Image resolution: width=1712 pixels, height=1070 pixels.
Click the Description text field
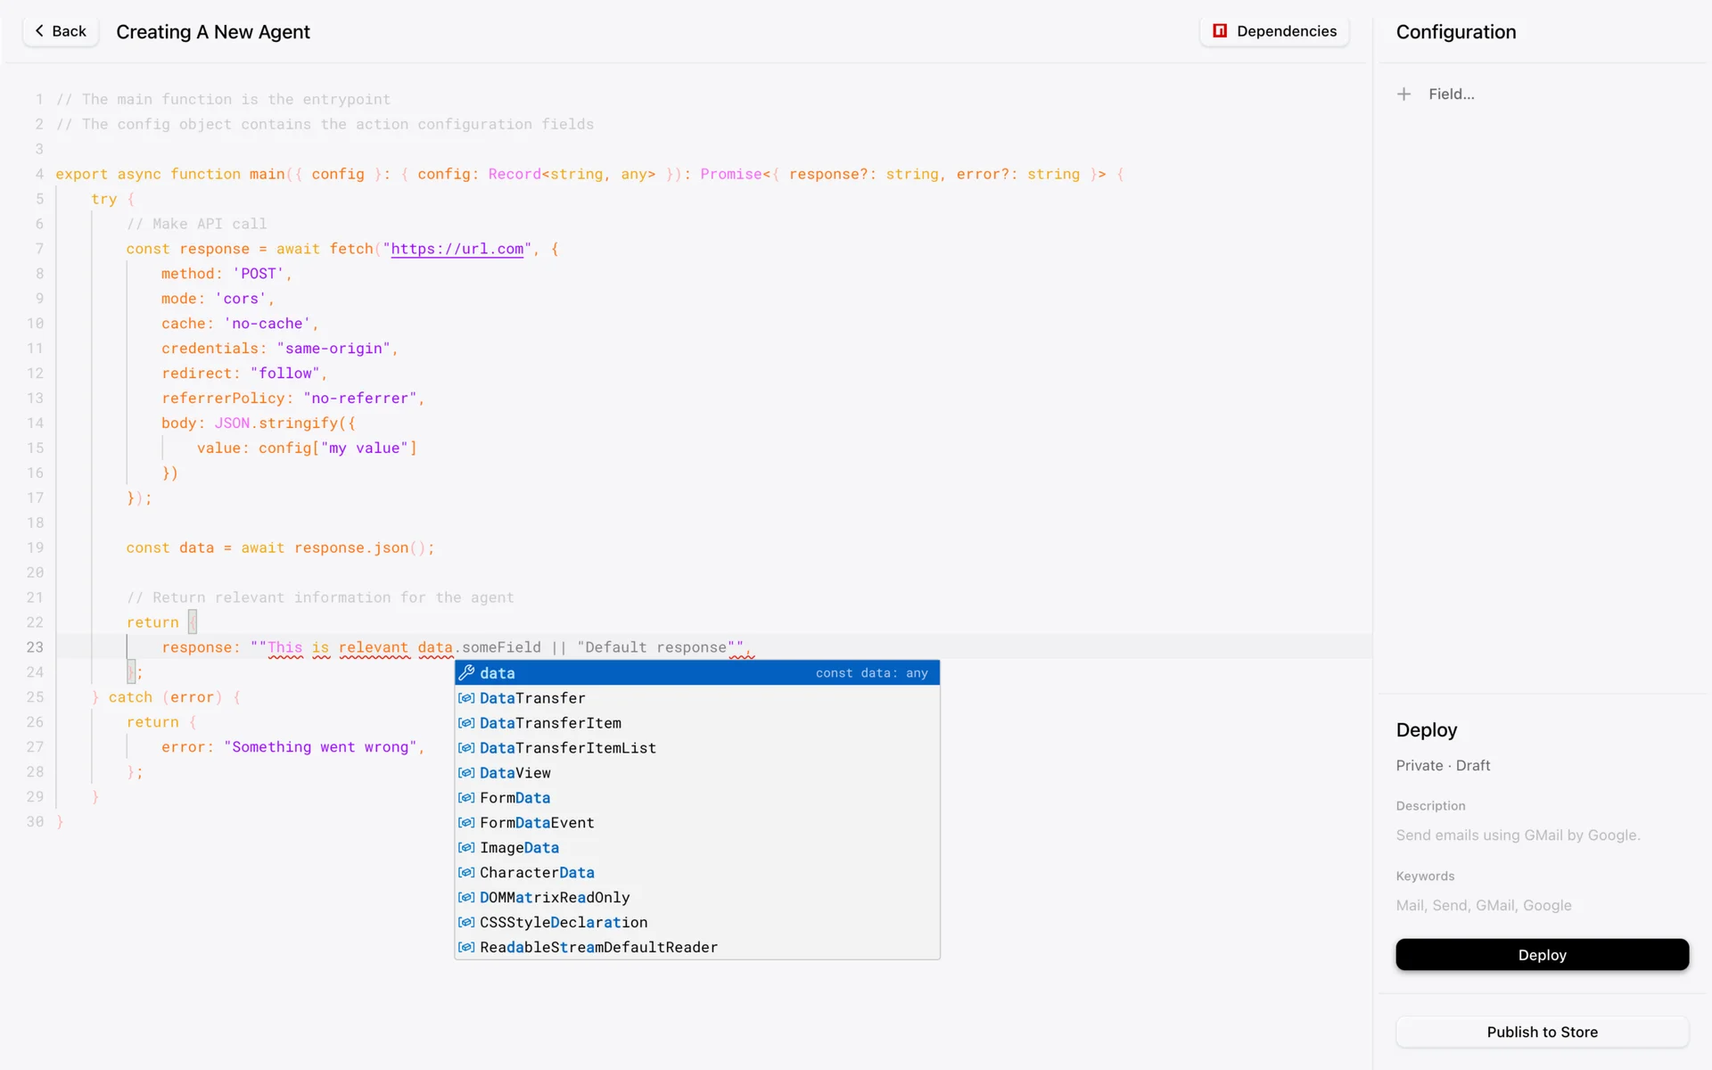(1518, 835)
